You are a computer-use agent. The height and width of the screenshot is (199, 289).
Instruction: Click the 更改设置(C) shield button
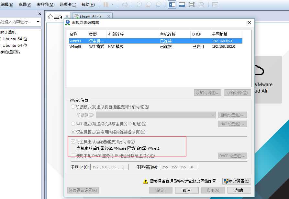[x=237, y=181]
